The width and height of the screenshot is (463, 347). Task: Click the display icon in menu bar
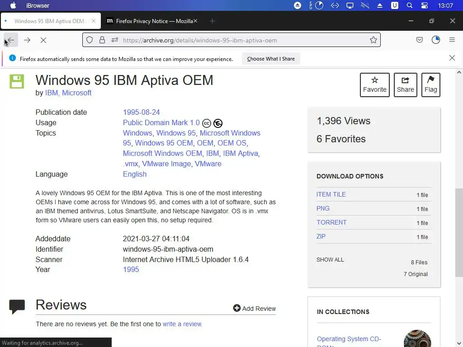point(350,5)
